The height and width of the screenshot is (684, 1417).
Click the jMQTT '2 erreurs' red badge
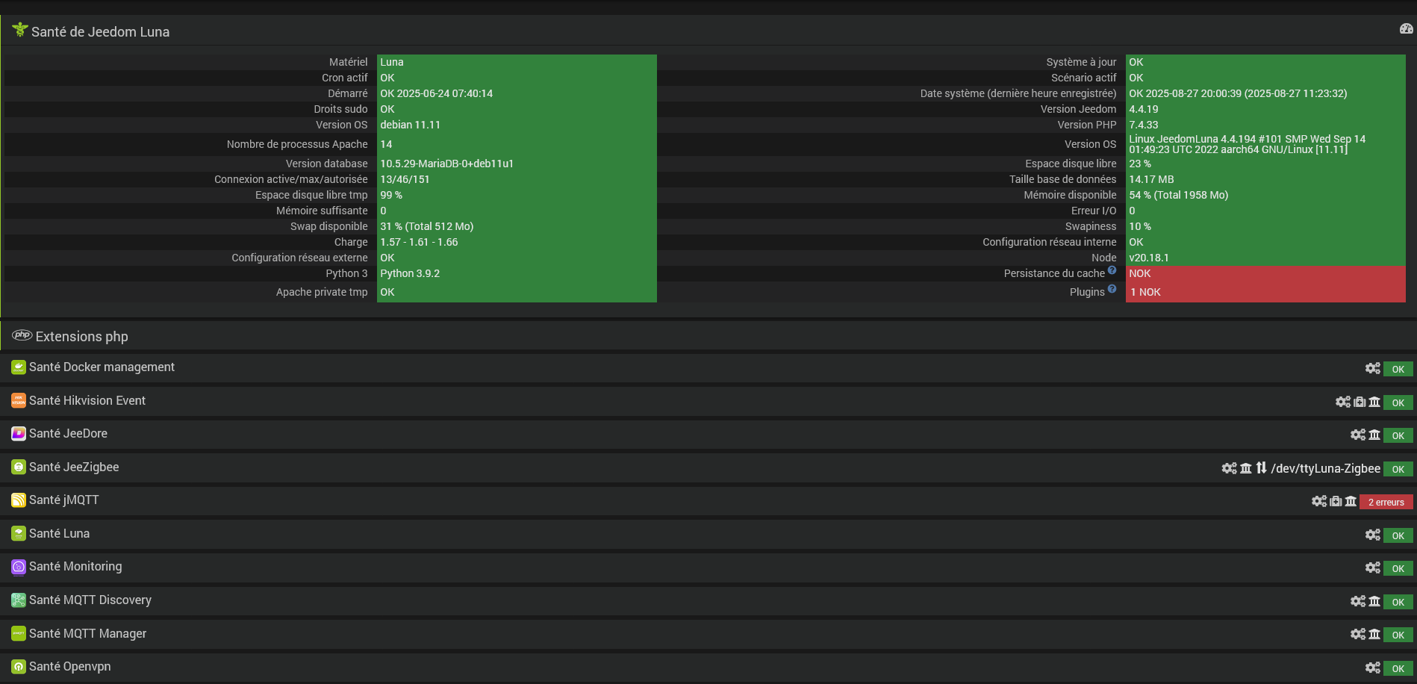click(1386, 502)
